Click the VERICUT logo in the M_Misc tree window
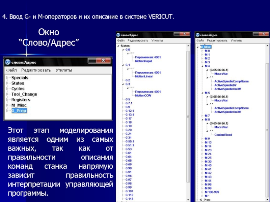Screen dimensions: 270x202 tap(198, 35)
